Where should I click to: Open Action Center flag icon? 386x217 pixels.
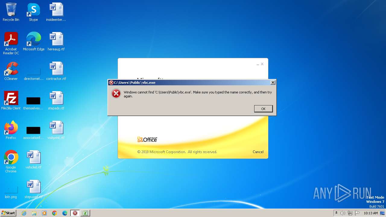[357, 213]
